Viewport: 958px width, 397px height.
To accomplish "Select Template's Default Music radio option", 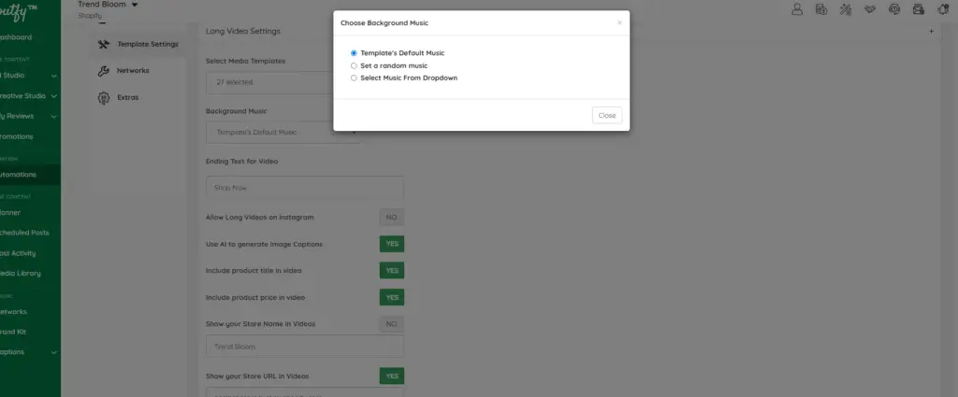I will coord(354,53).
